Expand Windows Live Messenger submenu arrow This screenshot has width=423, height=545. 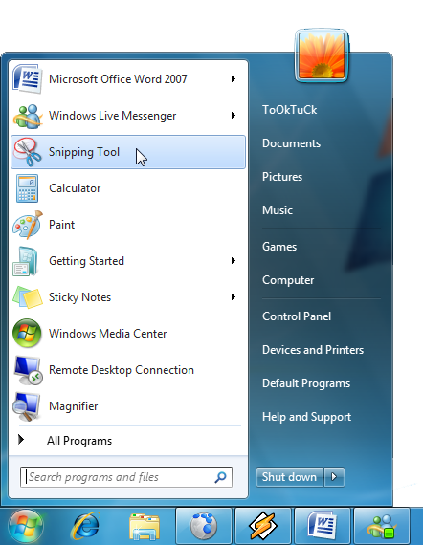[x=234, y=115]
